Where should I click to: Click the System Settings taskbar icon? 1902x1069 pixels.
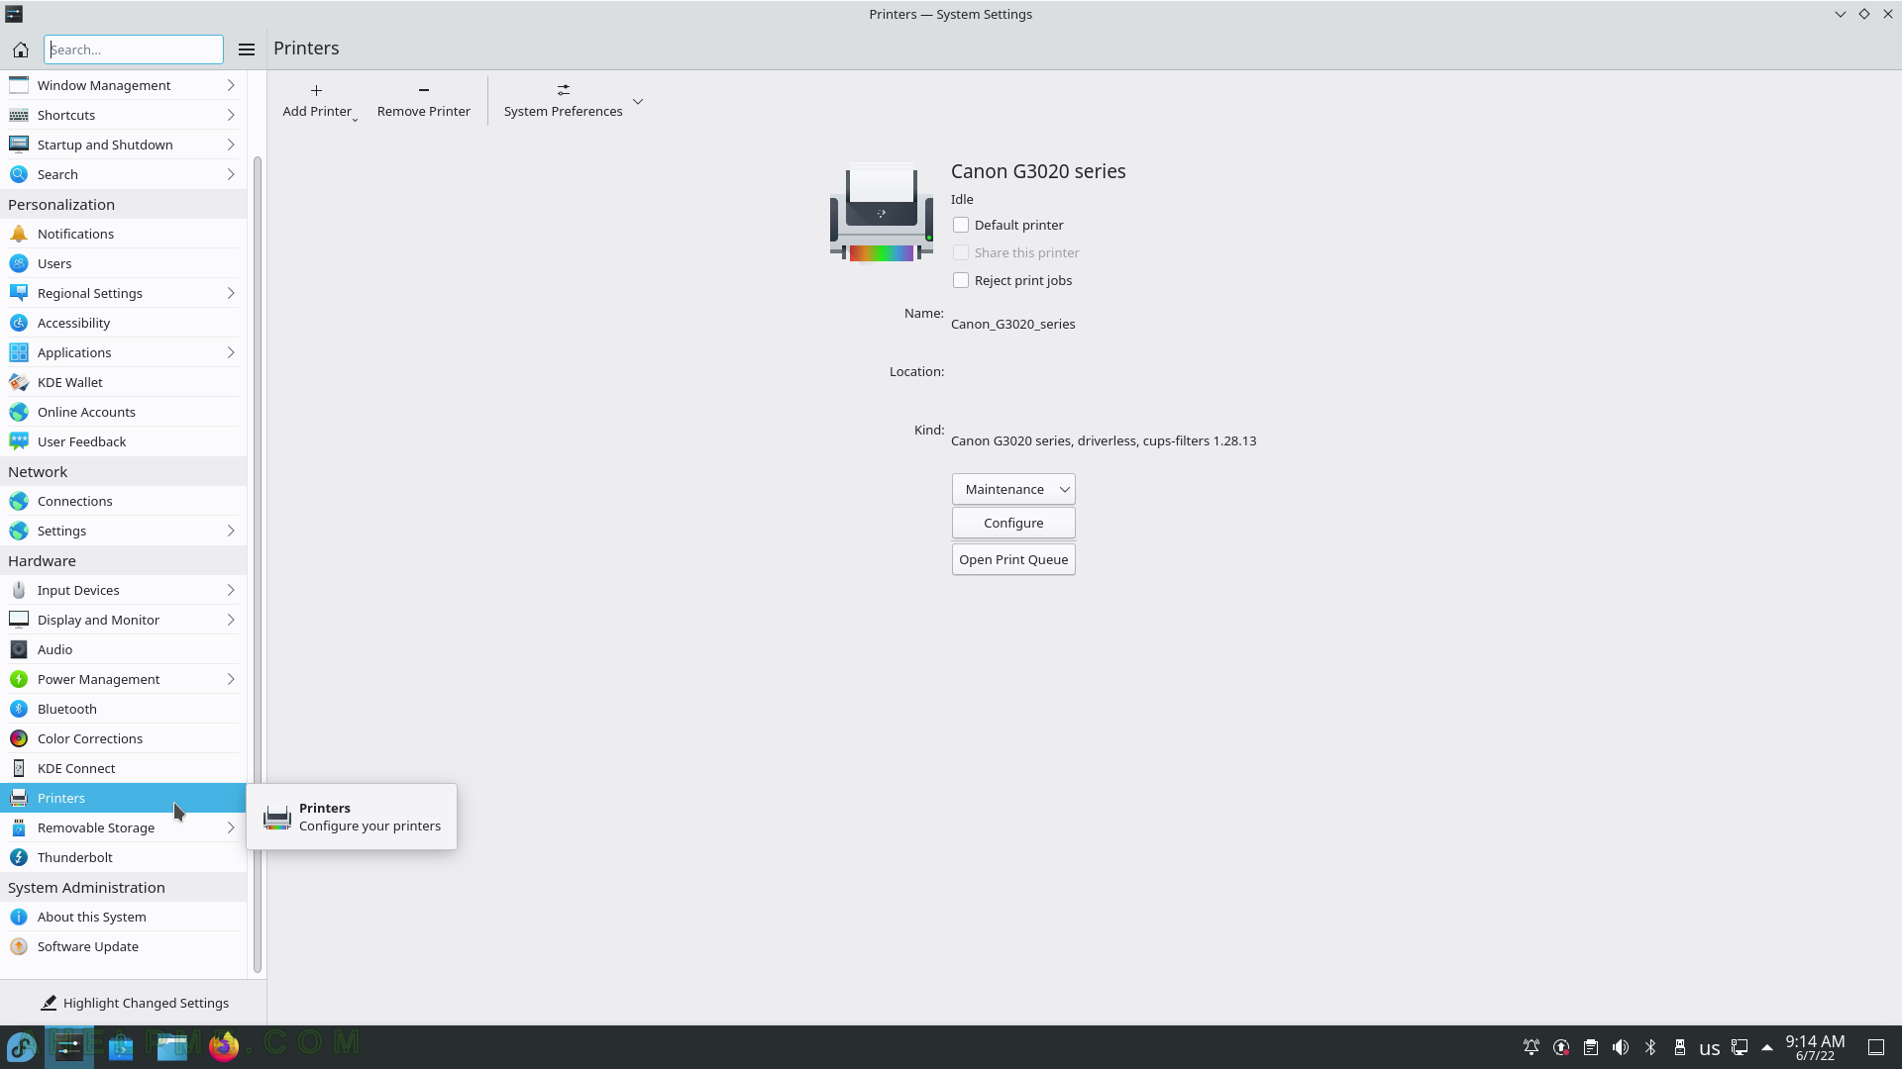pos(68,1046)
